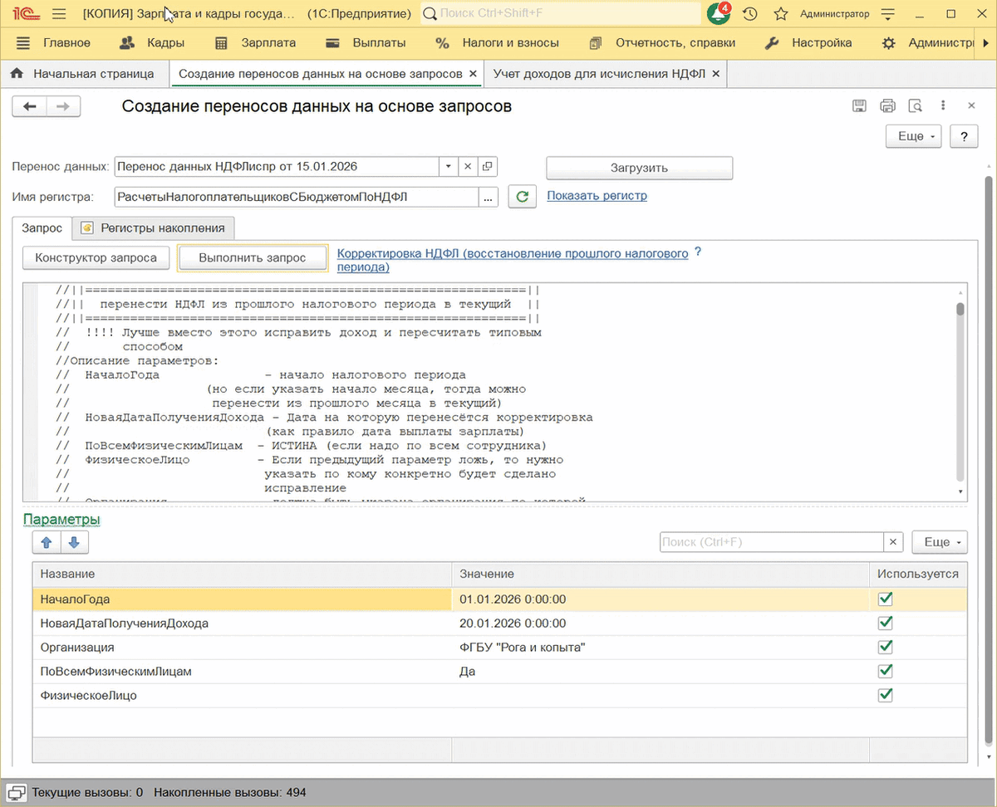The image size is (997, 807).
Task: Select the НачалоГода parameter row
Action: [x=500, y=599]
